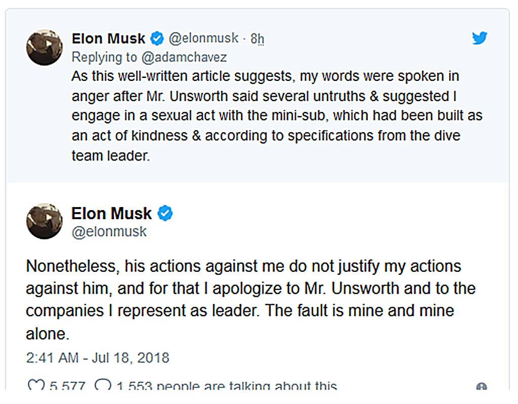The width and height of the screenshot is (518, 404).
Task: Click the reply speech bubble icon
Action: tap(103, 385)
